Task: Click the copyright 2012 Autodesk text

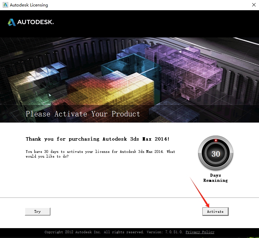Action: click(94, 232)
